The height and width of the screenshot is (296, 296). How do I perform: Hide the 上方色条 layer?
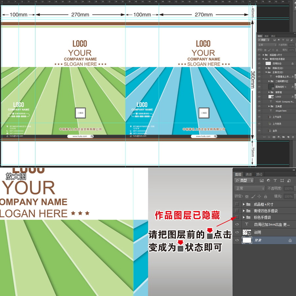point(259,124)
